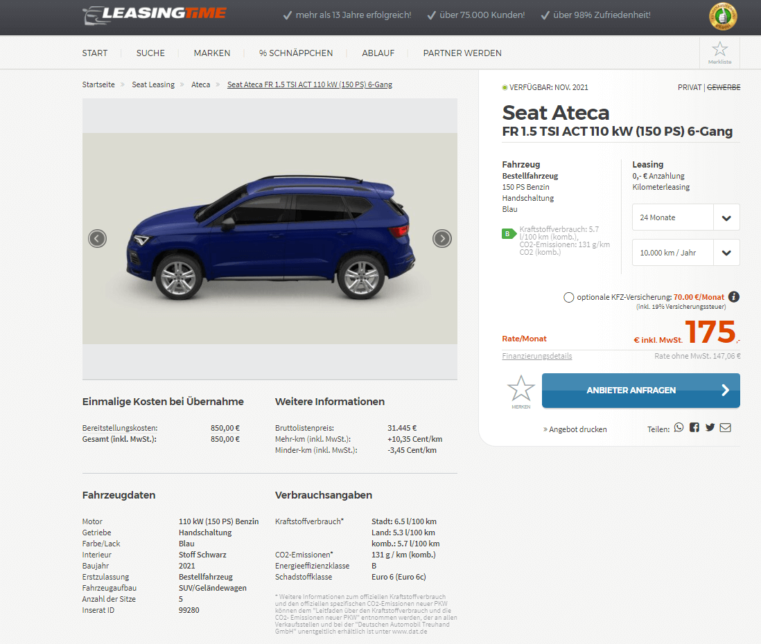Click ANBIETER ANFRAGEN button

pyautogui.click(x=640, y=391)
